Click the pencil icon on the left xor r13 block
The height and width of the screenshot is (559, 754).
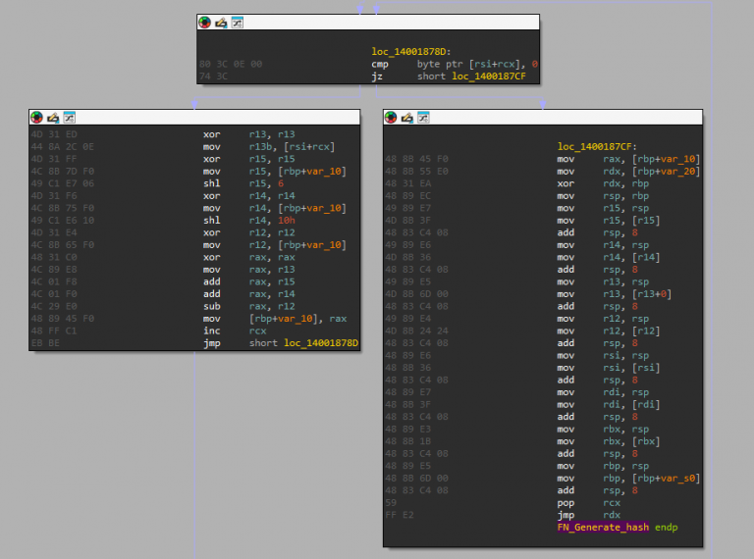pos(53,117)
